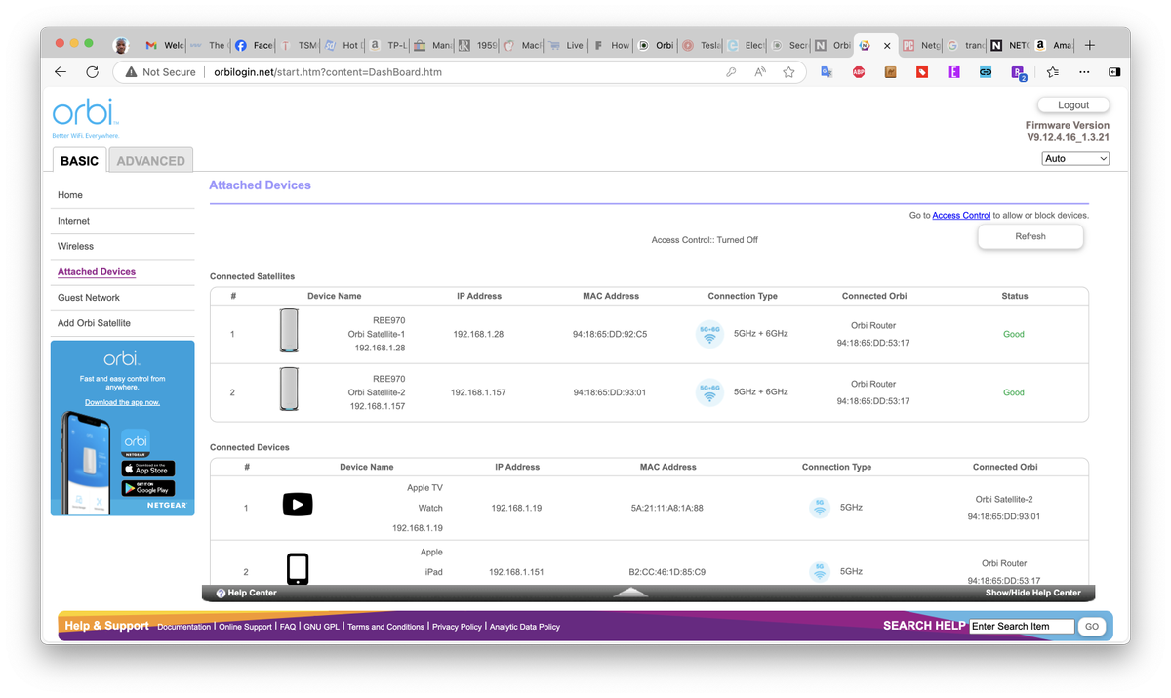Open the ABP ad blocker extension
This screenshot has width=1171, height=698.
[859, 72]
